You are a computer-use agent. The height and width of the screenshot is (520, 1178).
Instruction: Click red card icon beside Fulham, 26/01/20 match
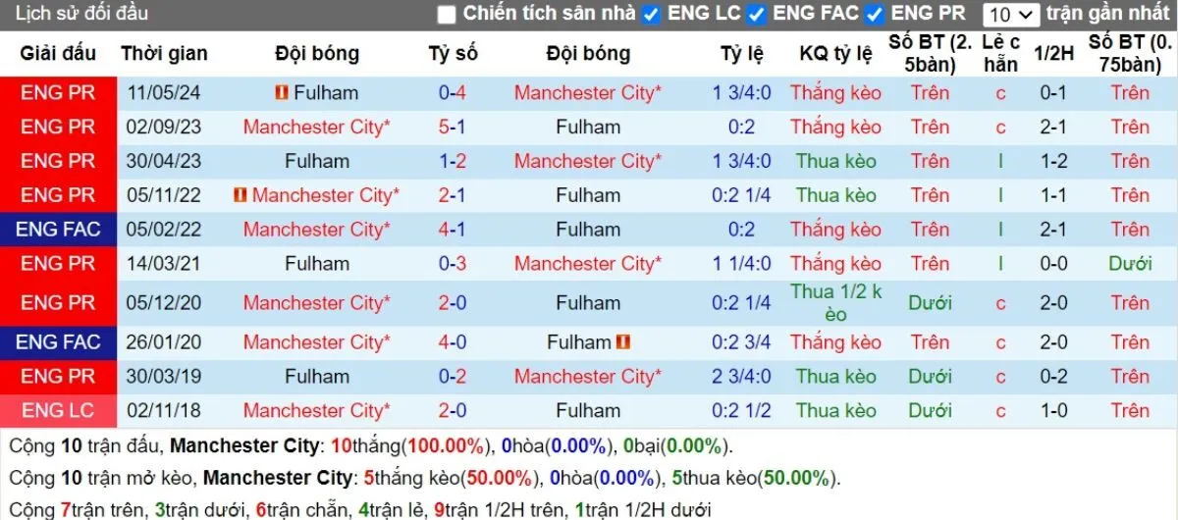coord(622,342)
